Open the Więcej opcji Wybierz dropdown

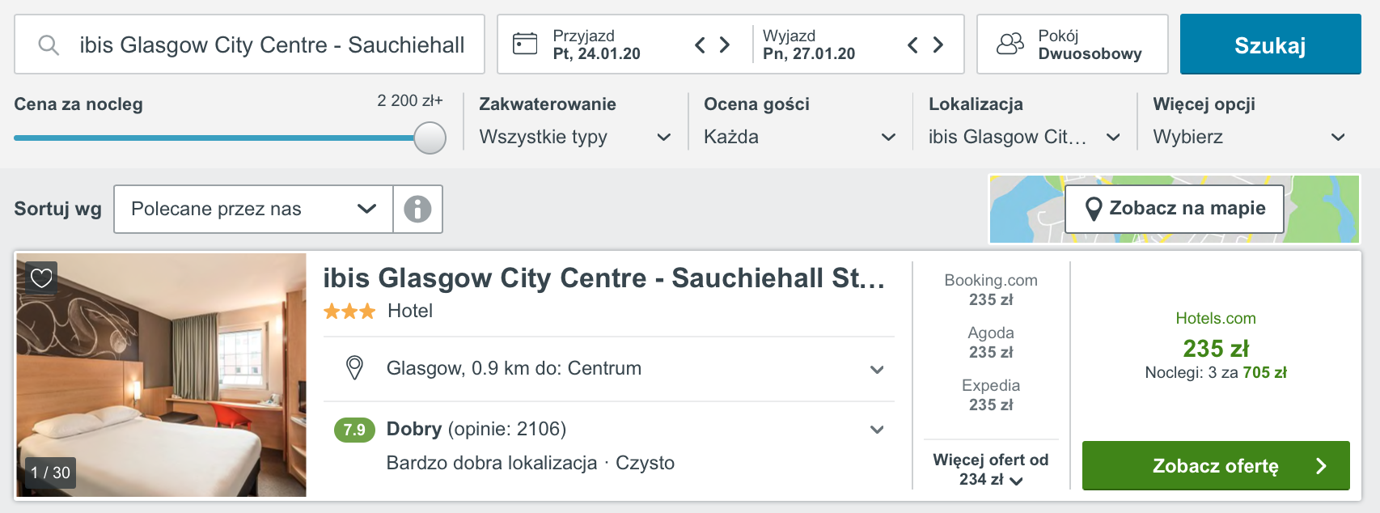[x=1250, y=137]
